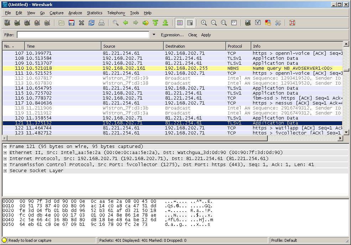Screen dimensions: 351x245
Task: Sort by the Destination column header
Action: pos(194,46)
